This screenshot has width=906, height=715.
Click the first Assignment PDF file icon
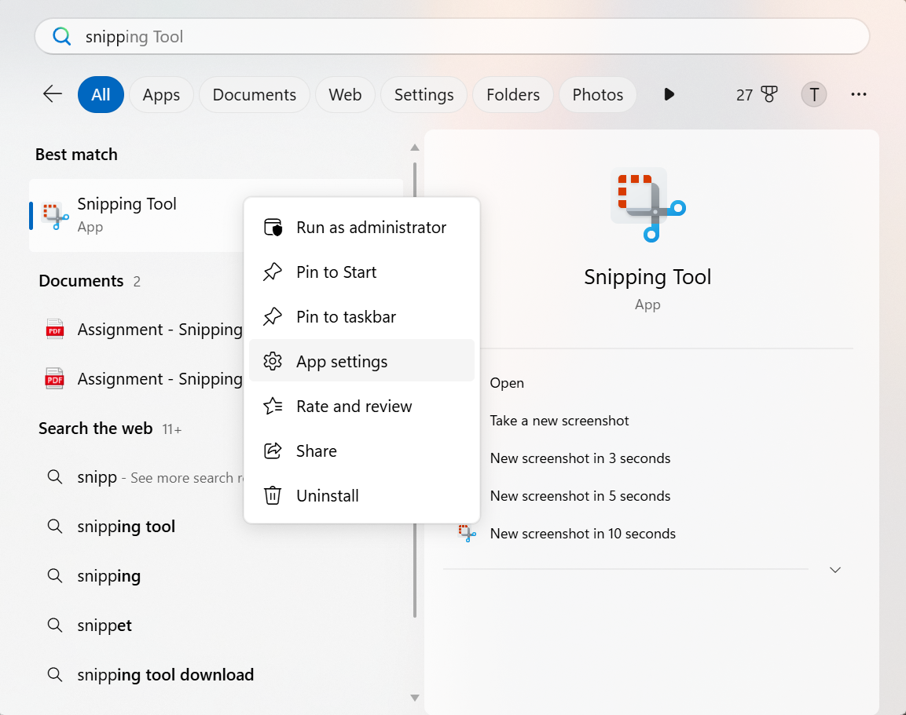click(55, 330)
